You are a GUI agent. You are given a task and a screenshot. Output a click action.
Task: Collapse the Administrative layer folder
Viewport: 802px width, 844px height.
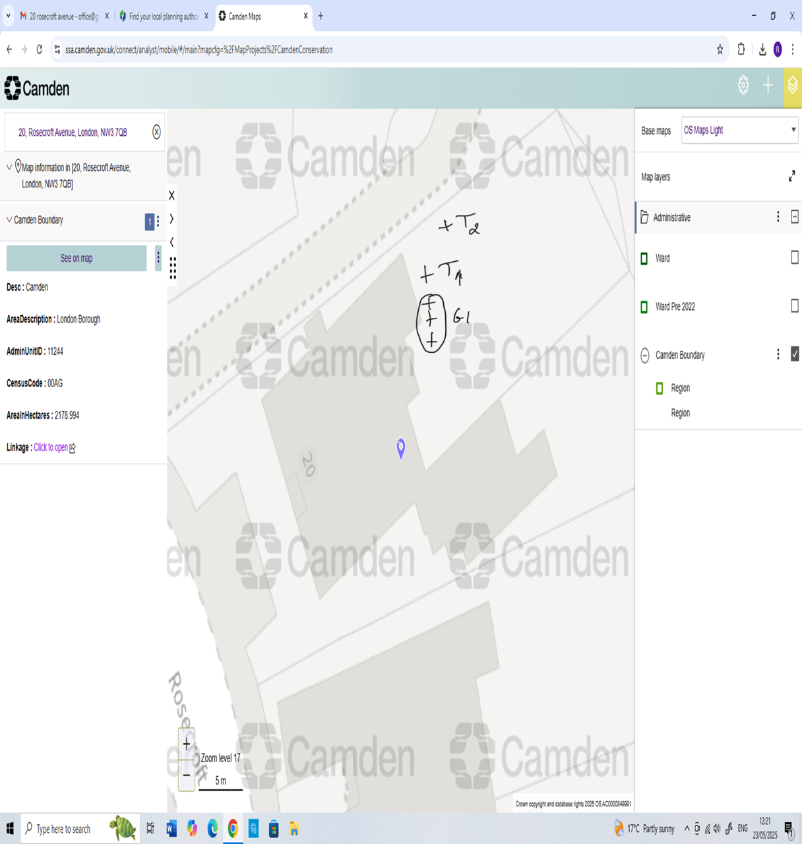pyautogui.click(x=645, y=217)
